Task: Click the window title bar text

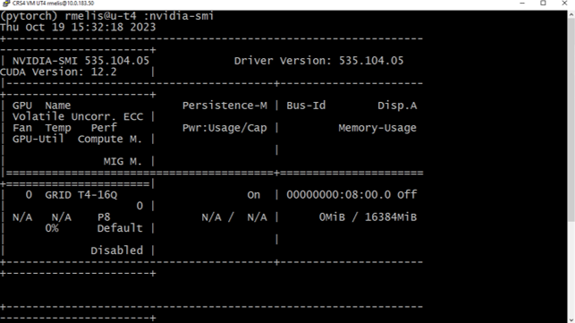Action: [x=53, y=4]
